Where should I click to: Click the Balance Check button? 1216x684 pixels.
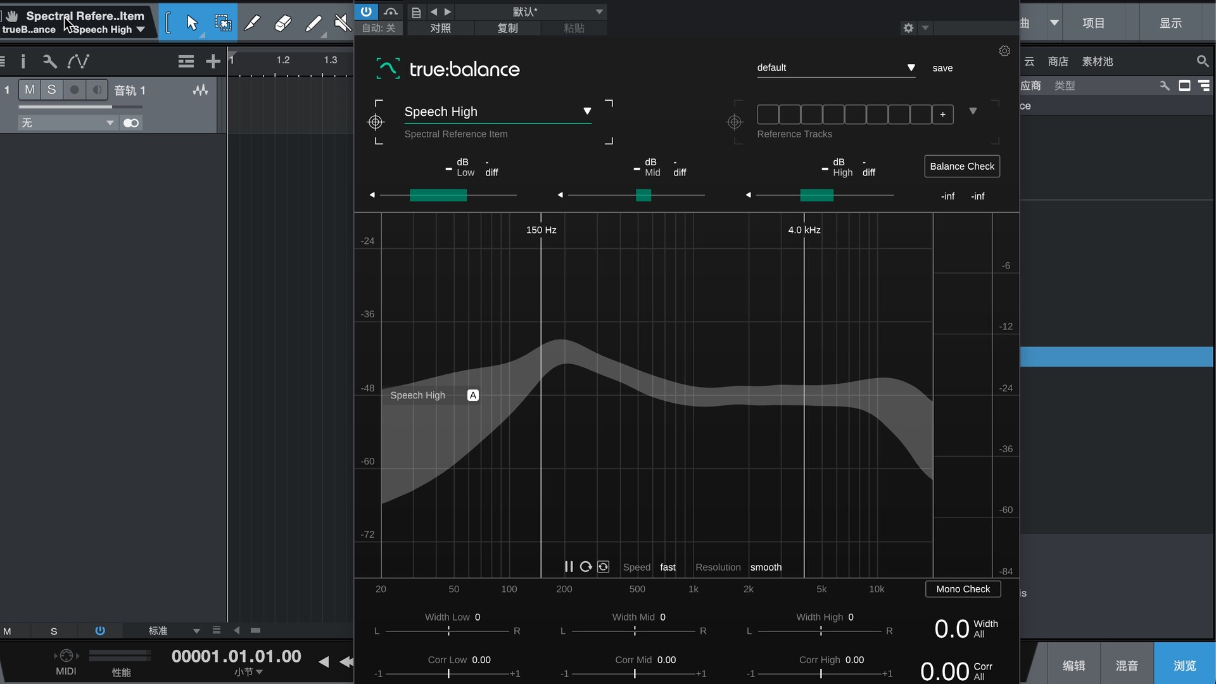(x=962, y=167)
